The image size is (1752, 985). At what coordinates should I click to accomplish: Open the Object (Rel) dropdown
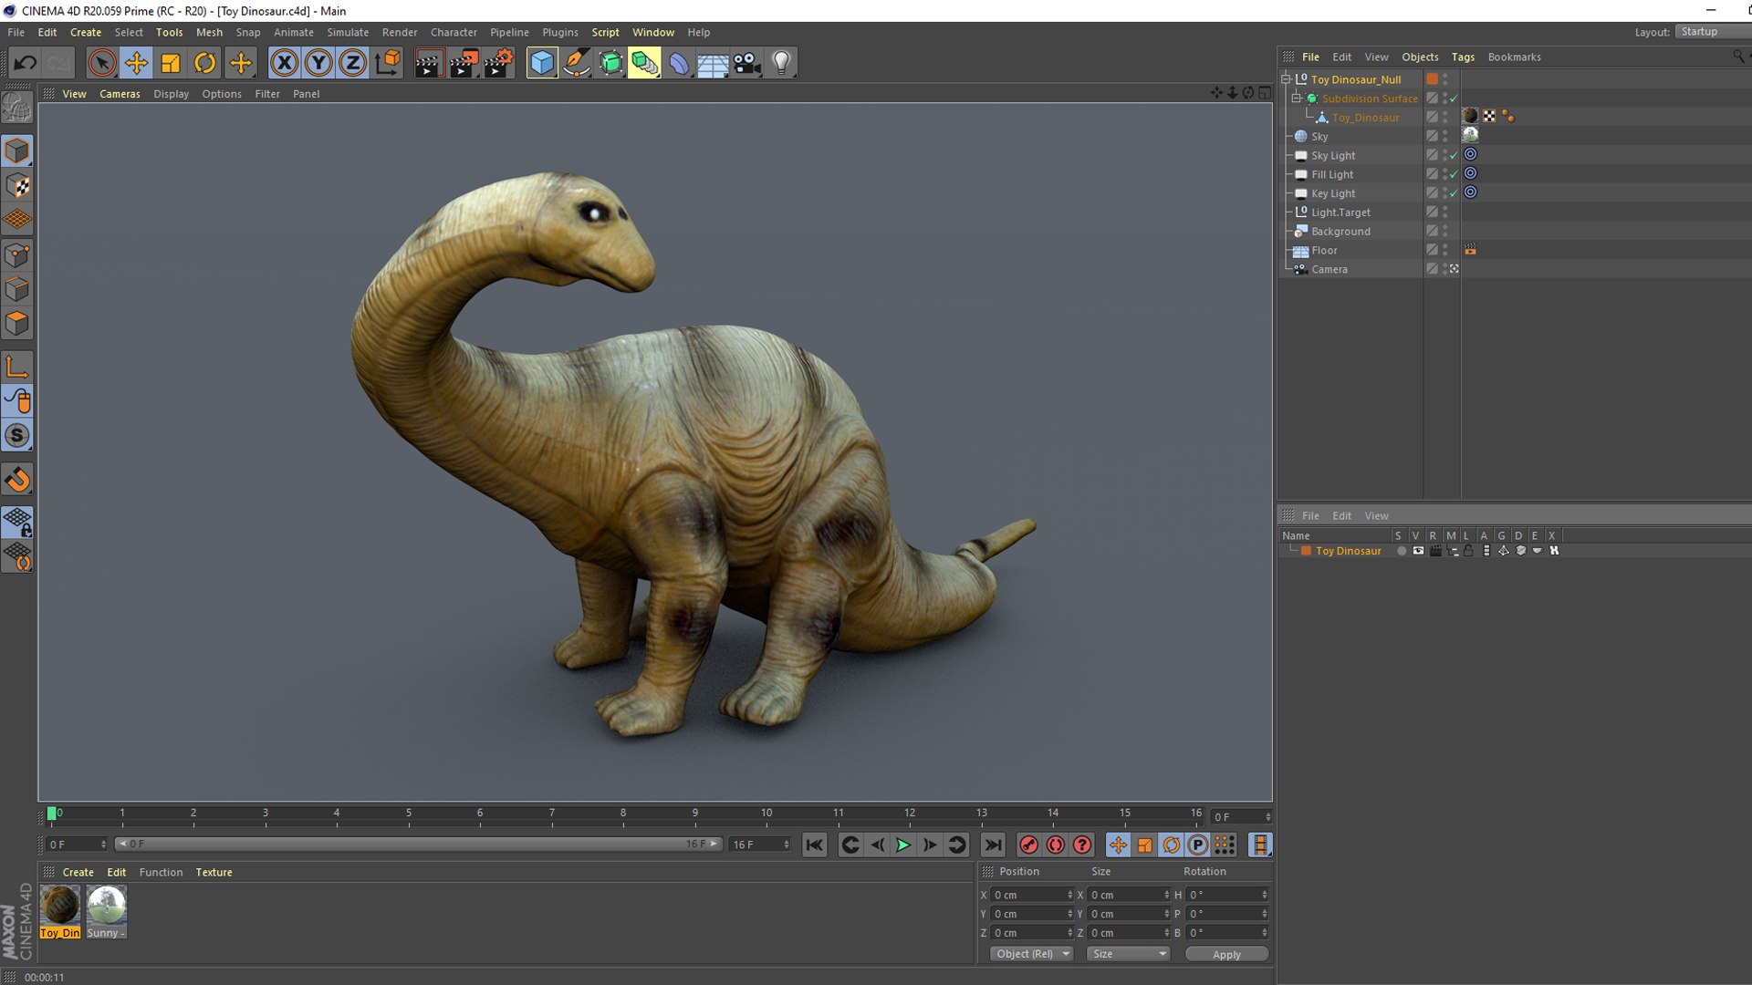[1032, 954]
